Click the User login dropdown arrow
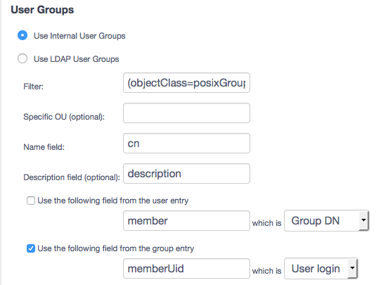Viewport: 376px width, 285px height. pyautogui.click(x=352, y=268)
